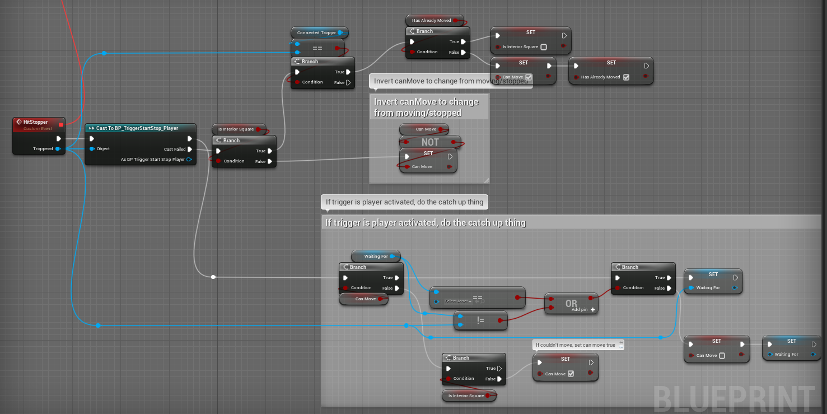Viewport: 827px width, 414px height.
Task: Click the 'If trigger is player activated' comment bubble
Action: [x=405, y=202]
